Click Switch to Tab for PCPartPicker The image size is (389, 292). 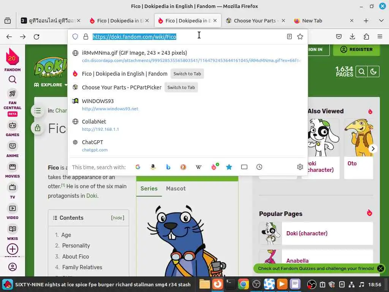click(181, 87)
